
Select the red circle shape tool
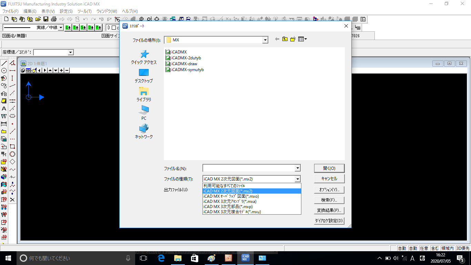pos(12,154)
